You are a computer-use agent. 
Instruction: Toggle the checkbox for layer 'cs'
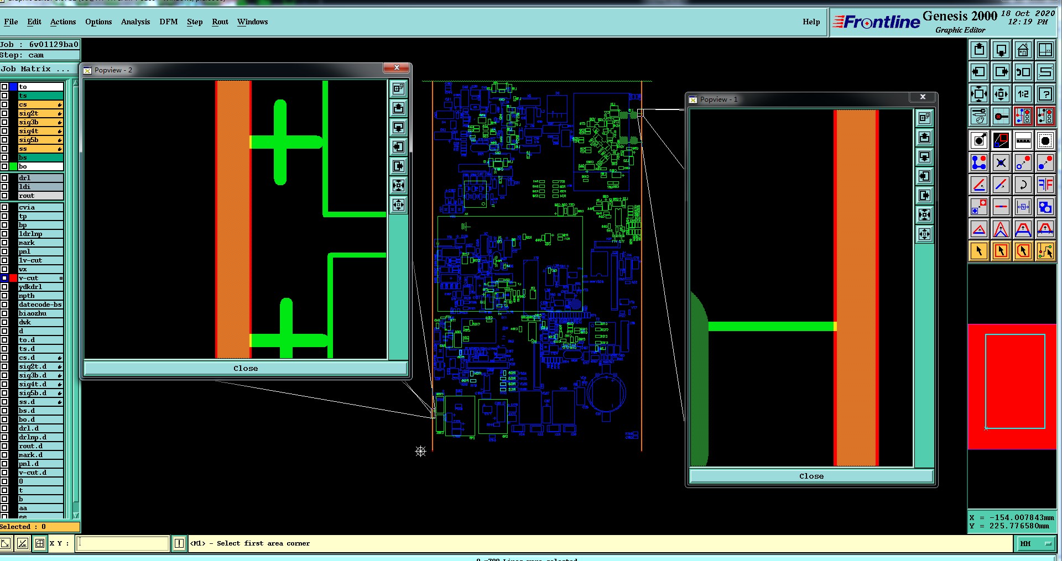pos(4,104)
